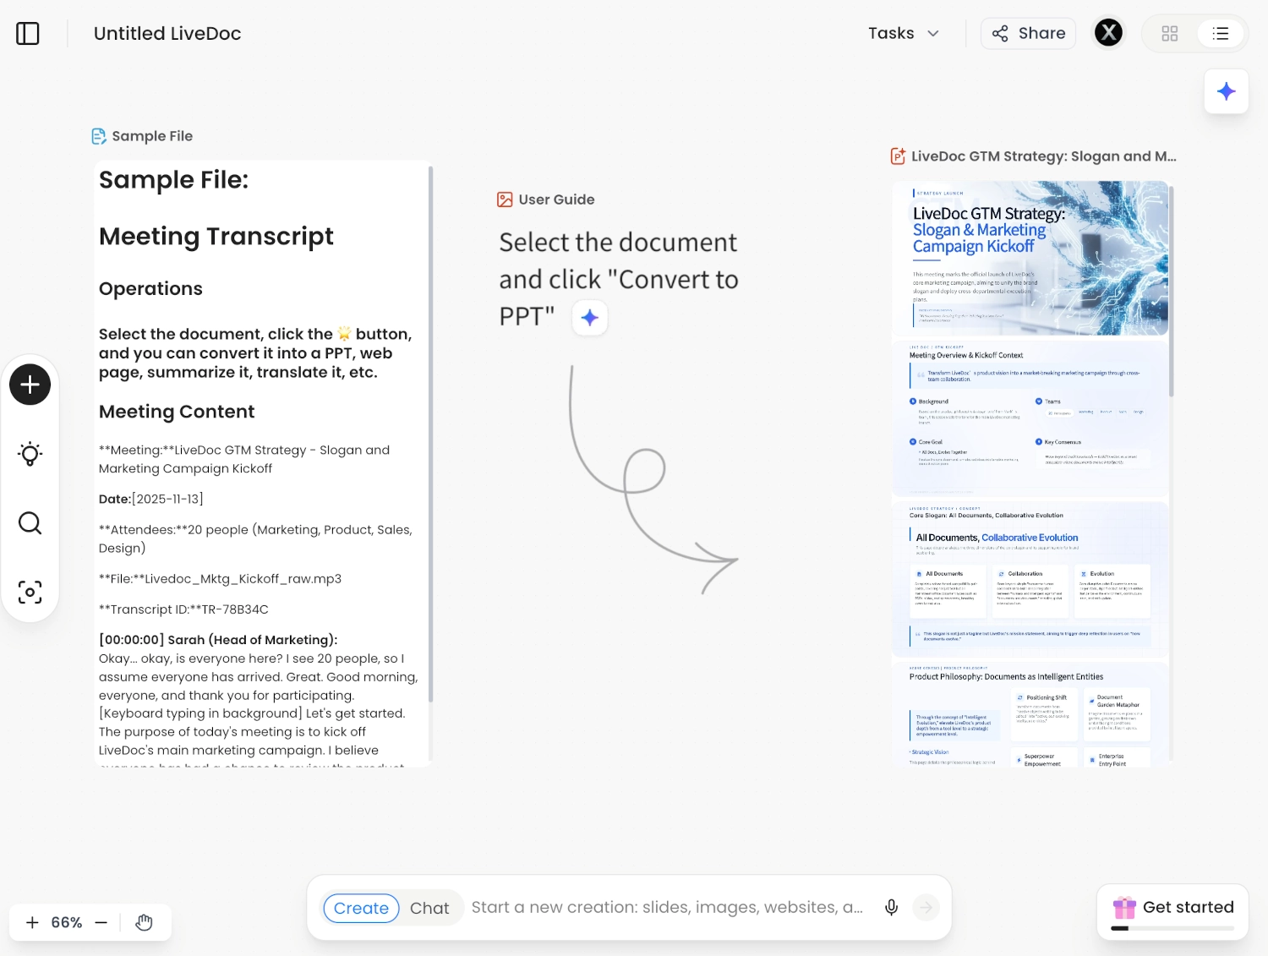
Task: Click the LiveDoc GTM Strategy PPT icon
Action: (898, 156)
